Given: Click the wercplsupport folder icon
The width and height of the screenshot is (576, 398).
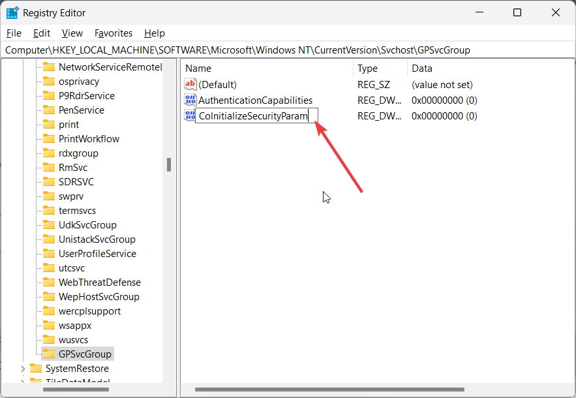Looking at the screenshot, I should [48, 311].
